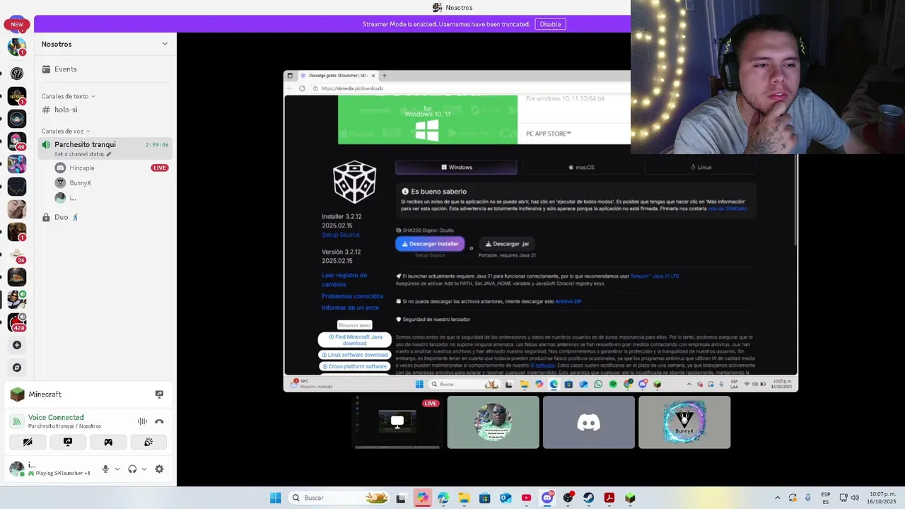
Task: Open Adobe Acrobat from the taskbar
Action: click(609, 498)
